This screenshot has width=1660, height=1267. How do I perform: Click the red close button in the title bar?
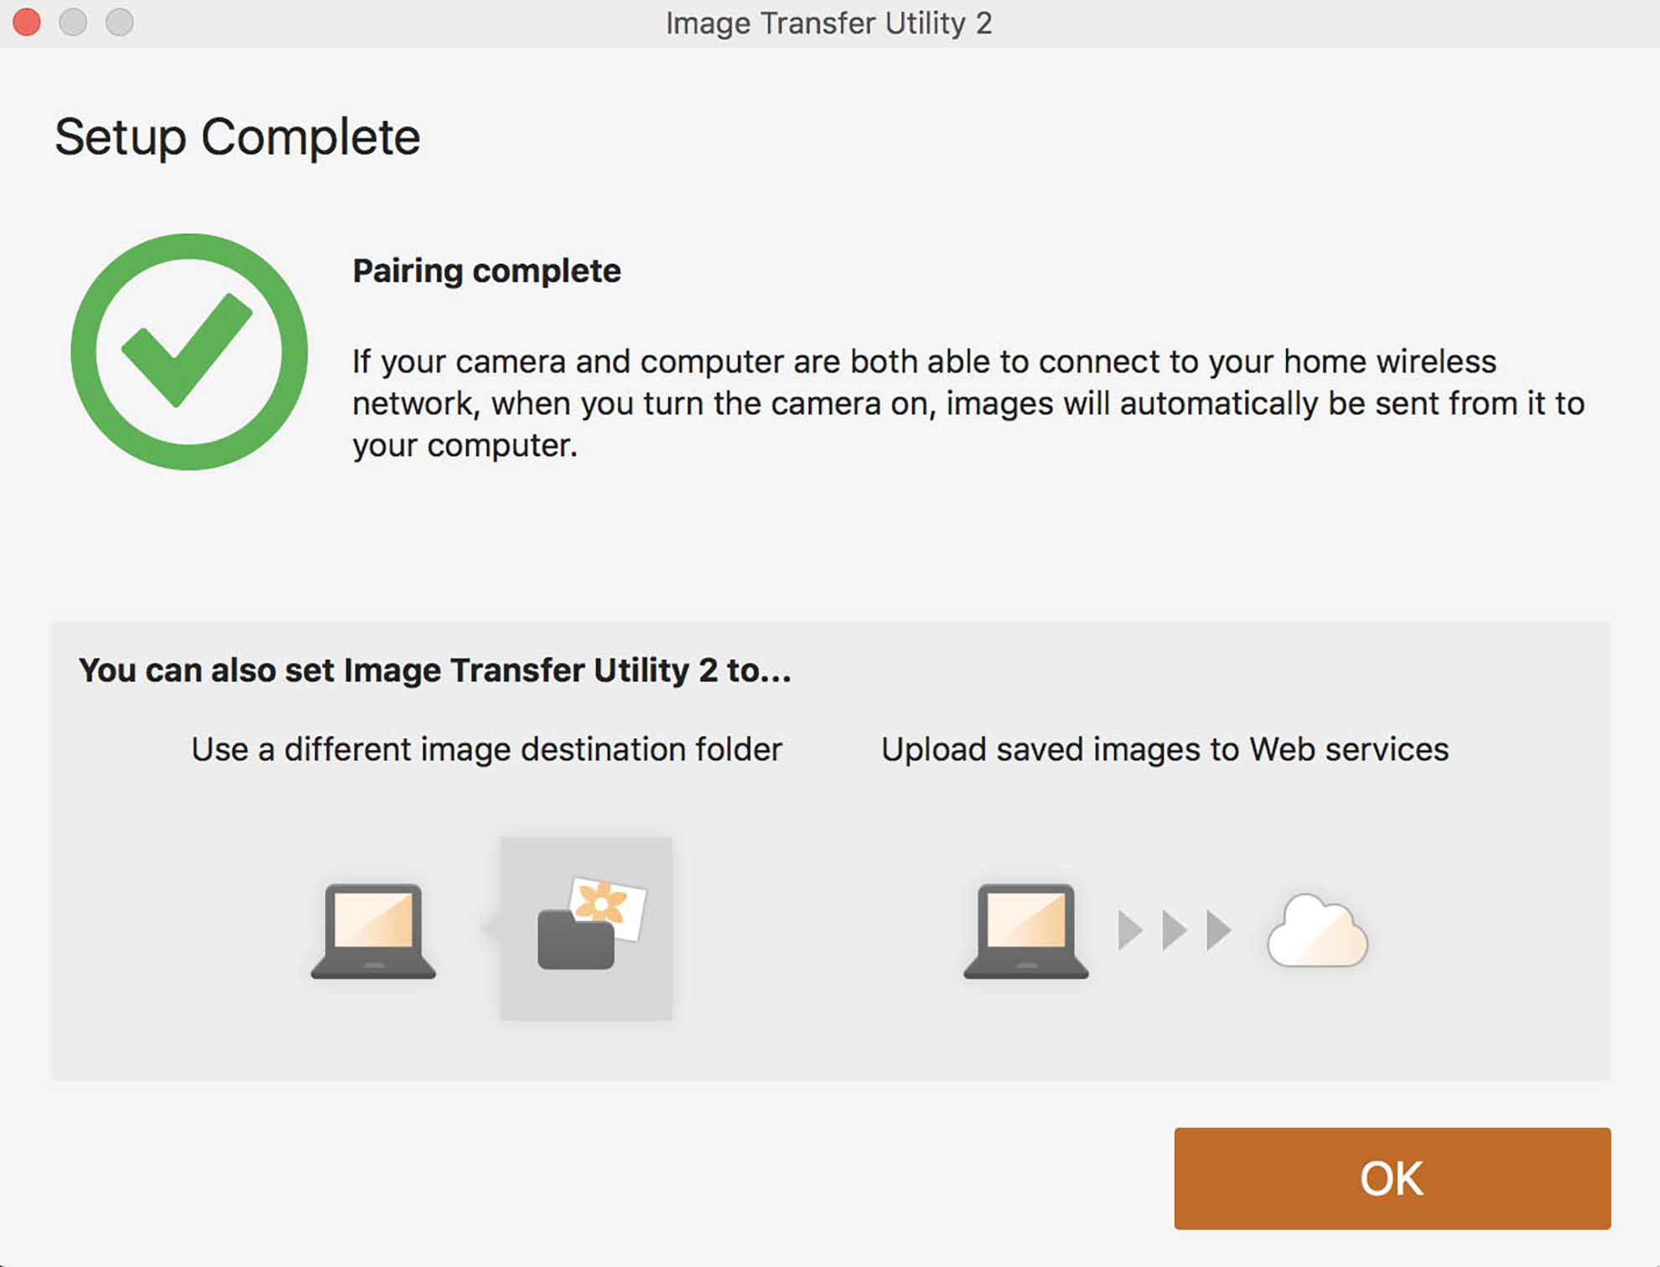(26, 23)
